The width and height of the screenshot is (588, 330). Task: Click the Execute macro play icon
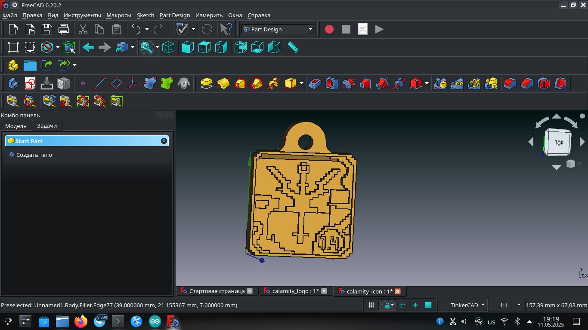click(379, 29)
